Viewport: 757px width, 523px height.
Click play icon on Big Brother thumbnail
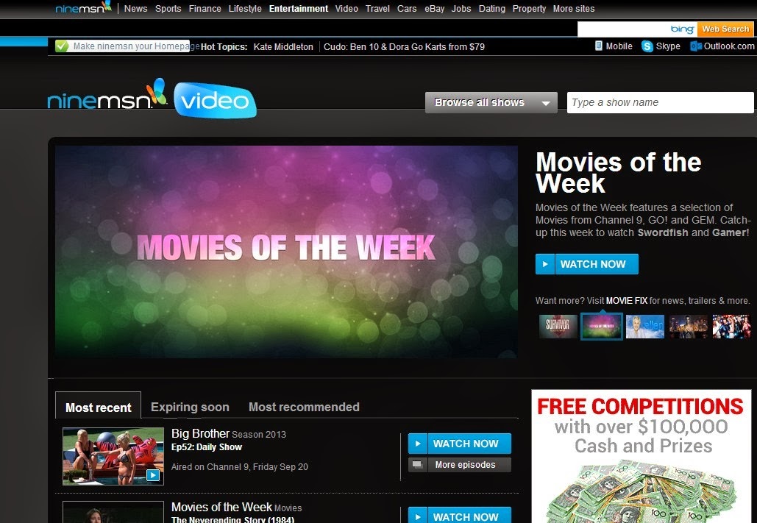point(152,475)
